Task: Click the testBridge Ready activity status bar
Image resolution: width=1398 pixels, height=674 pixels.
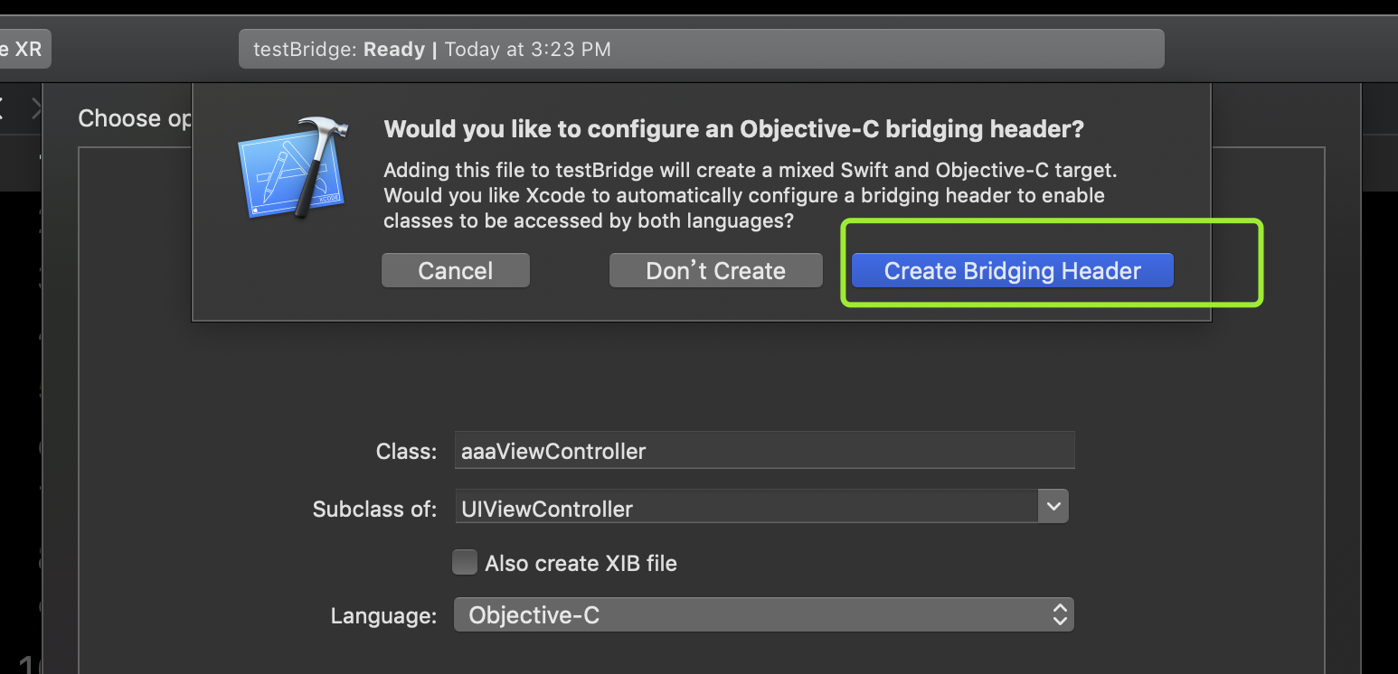Action: click(701, 49)
